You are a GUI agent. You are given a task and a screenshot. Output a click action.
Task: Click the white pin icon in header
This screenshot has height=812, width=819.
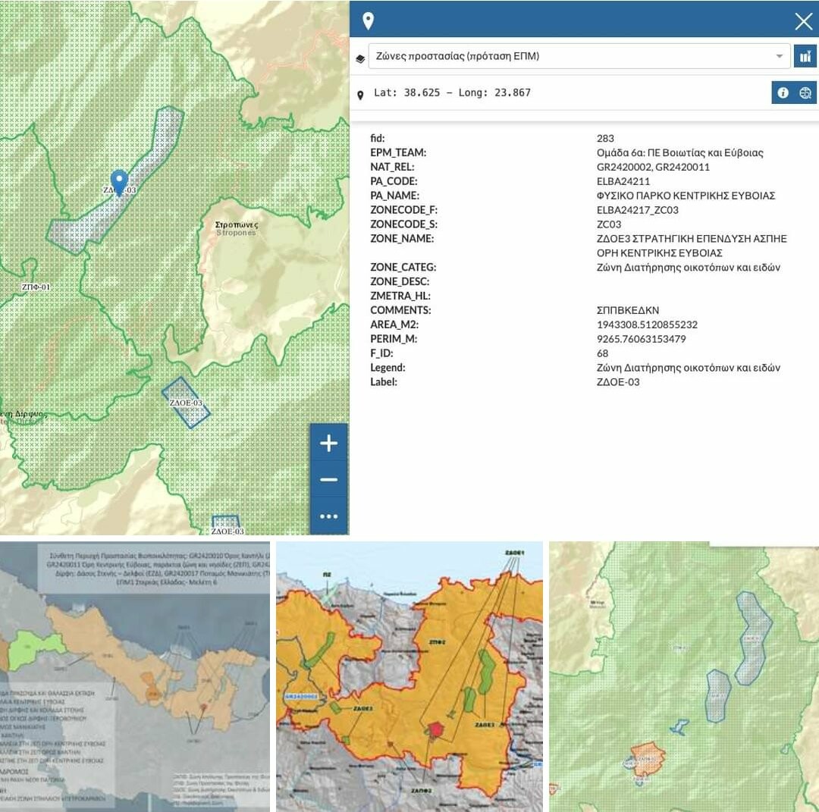pos(368,20)
